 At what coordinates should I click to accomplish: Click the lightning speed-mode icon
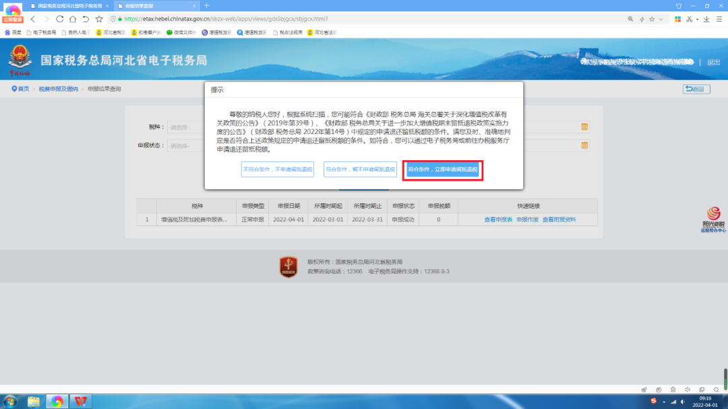(x=642, y=19)
